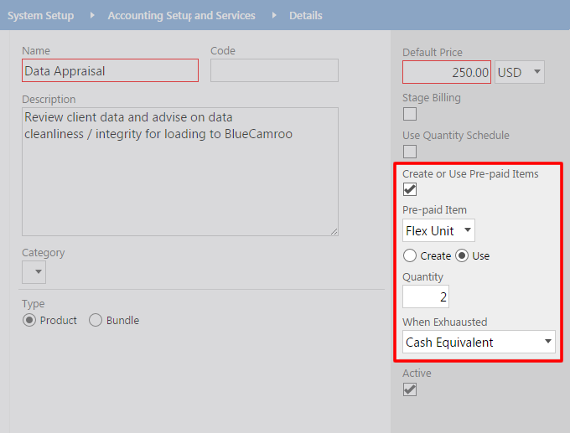Open Accounting Setup and Services breadcrumb
The height and width of the screenshot is (433, 570).
(181, 16)
